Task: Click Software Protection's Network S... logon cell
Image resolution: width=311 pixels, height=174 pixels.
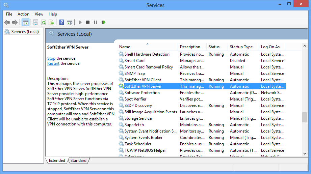Action: (271, 92)
